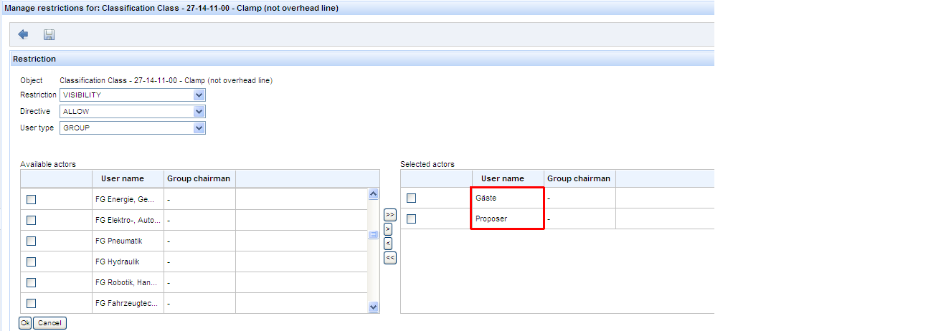Select the Proposer checkbox
This screenshot has width=941, height=331.
point(411,219)
